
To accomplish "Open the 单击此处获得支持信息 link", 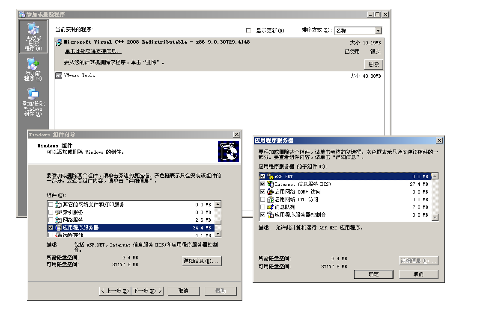I will [x=93, y=51].
